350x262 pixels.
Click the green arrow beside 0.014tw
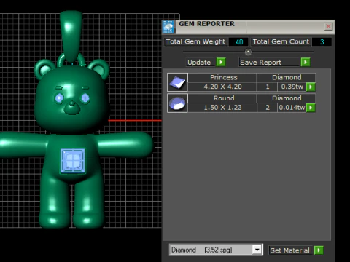pos(311,108)
